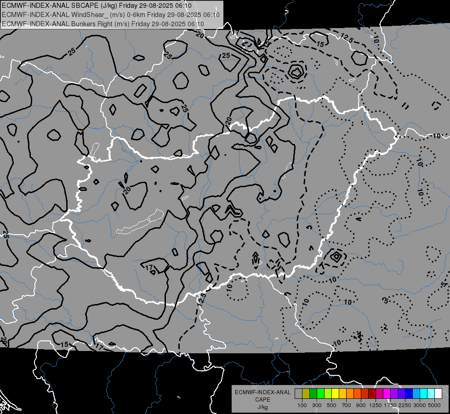
Task: Click the Bunkers Right (m/s) header line
Action: pos(103,24)
